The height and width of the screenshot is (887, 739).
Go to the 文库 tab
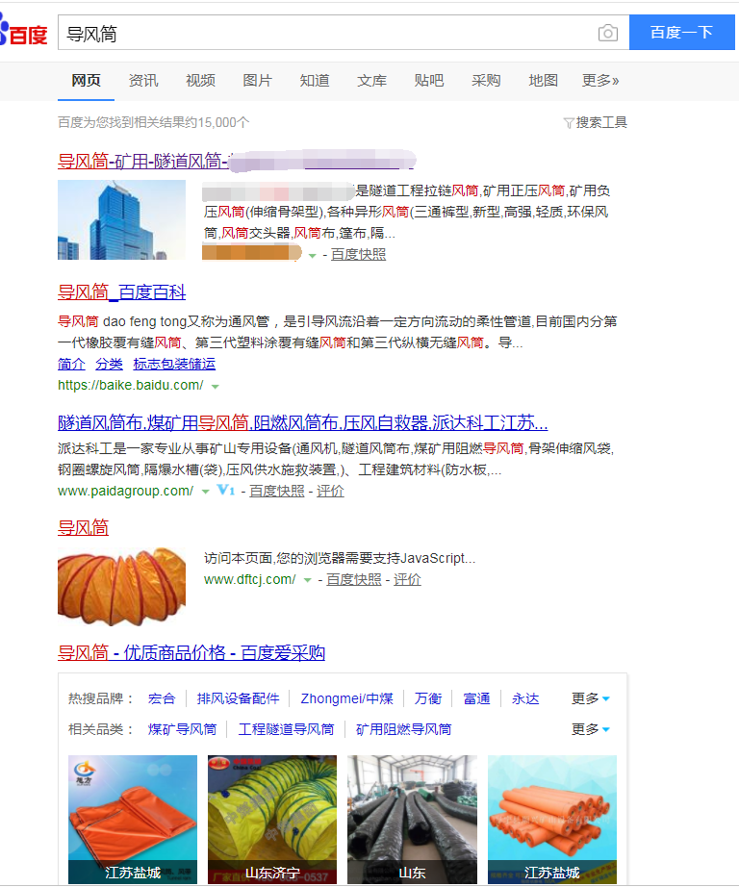[371, 80]
